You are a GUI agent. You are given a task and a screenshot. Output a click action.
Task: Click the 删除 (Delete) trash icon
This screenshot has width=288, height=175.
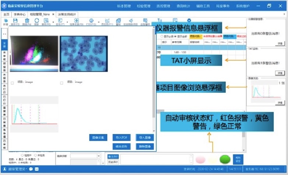pyautogui.click(x=27, y=21)
